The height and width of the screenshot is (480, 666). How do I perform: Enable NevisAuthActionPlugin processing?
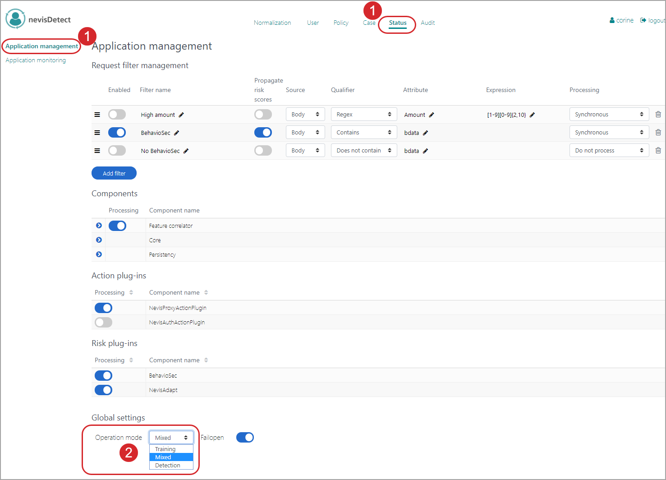click(103, 322)
